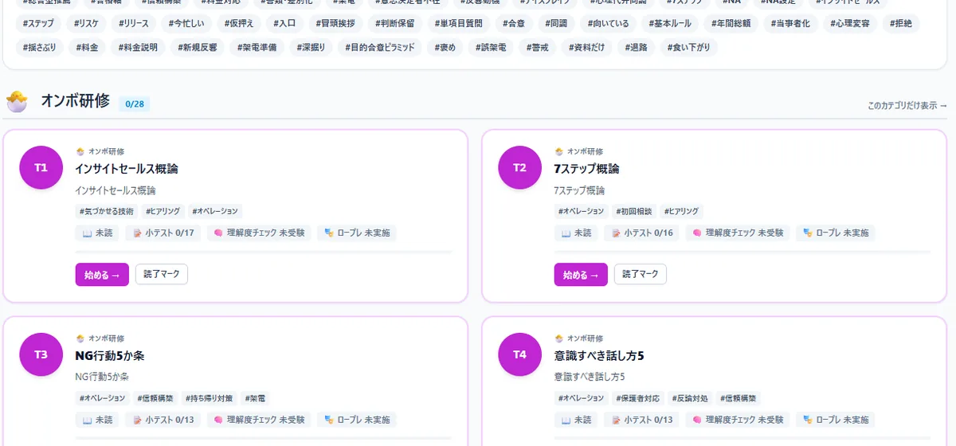Toggle the #食い下がり filter tag
The image size is (956, 446).
pyautogui.click(x=688, y=47)
